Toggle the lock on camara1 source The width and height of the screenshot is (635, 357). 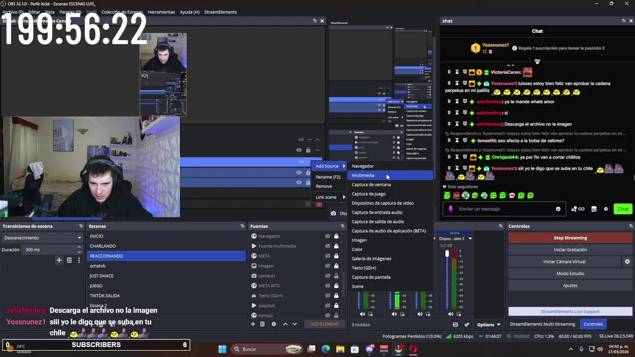click(x=336, y=276)
